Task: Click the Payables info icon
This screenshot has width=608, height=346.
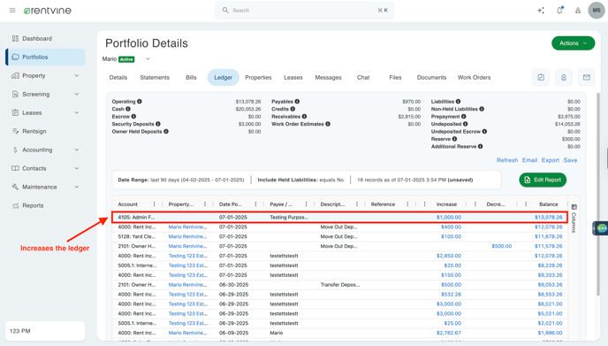Action: [x=297, y=102]
